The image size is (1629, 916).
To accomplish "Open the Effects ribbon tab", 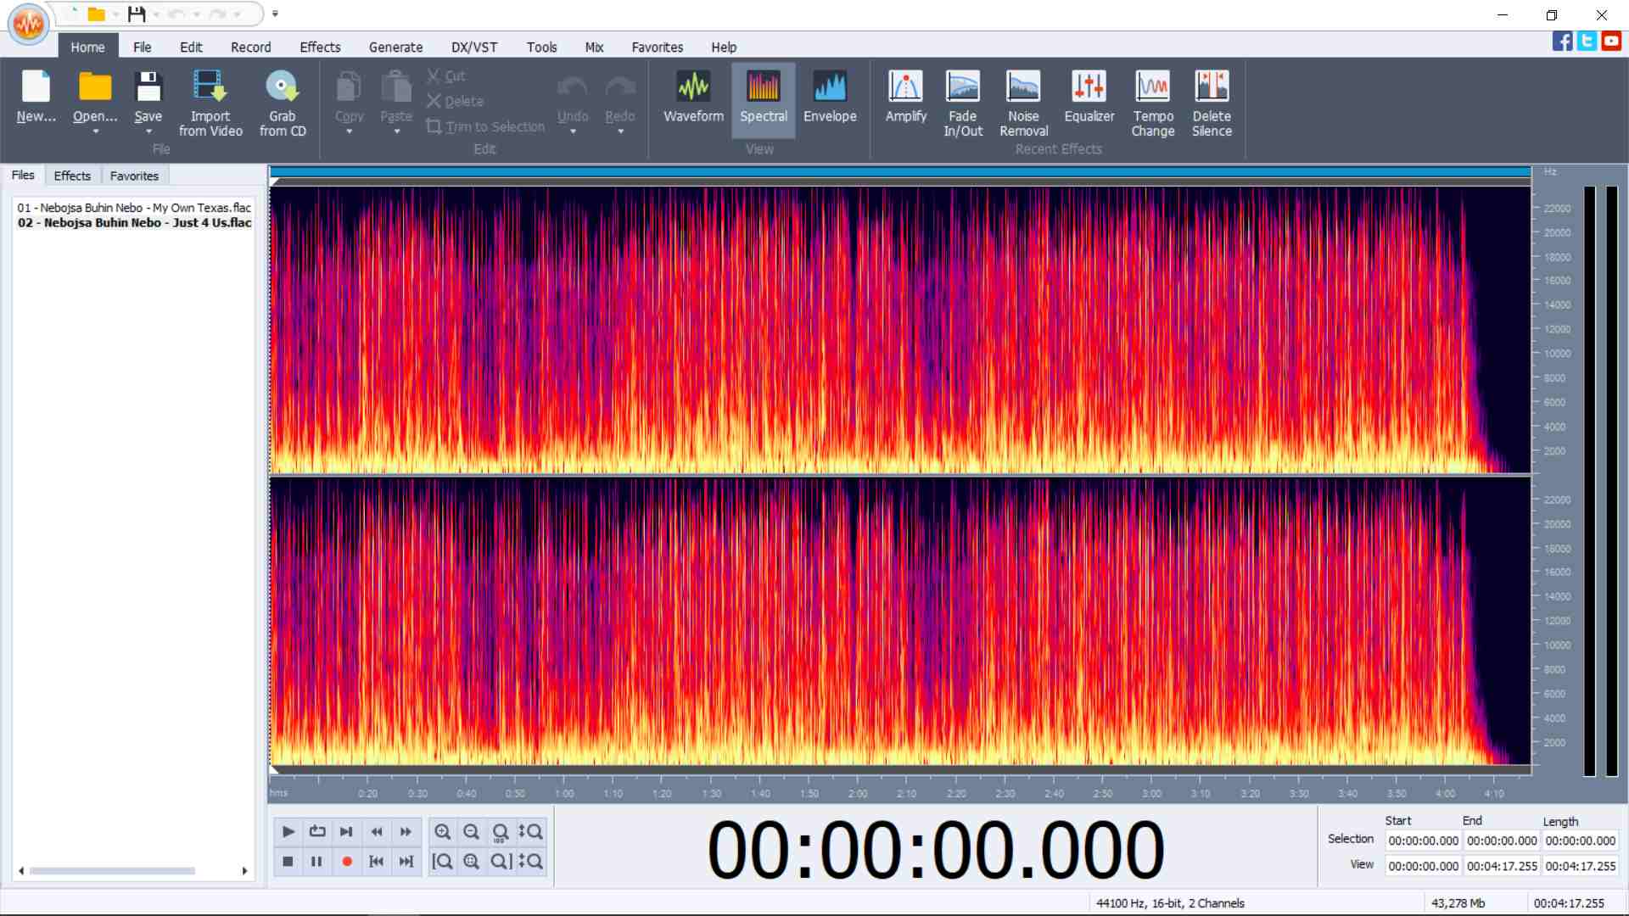I will (x=320, y=47).
